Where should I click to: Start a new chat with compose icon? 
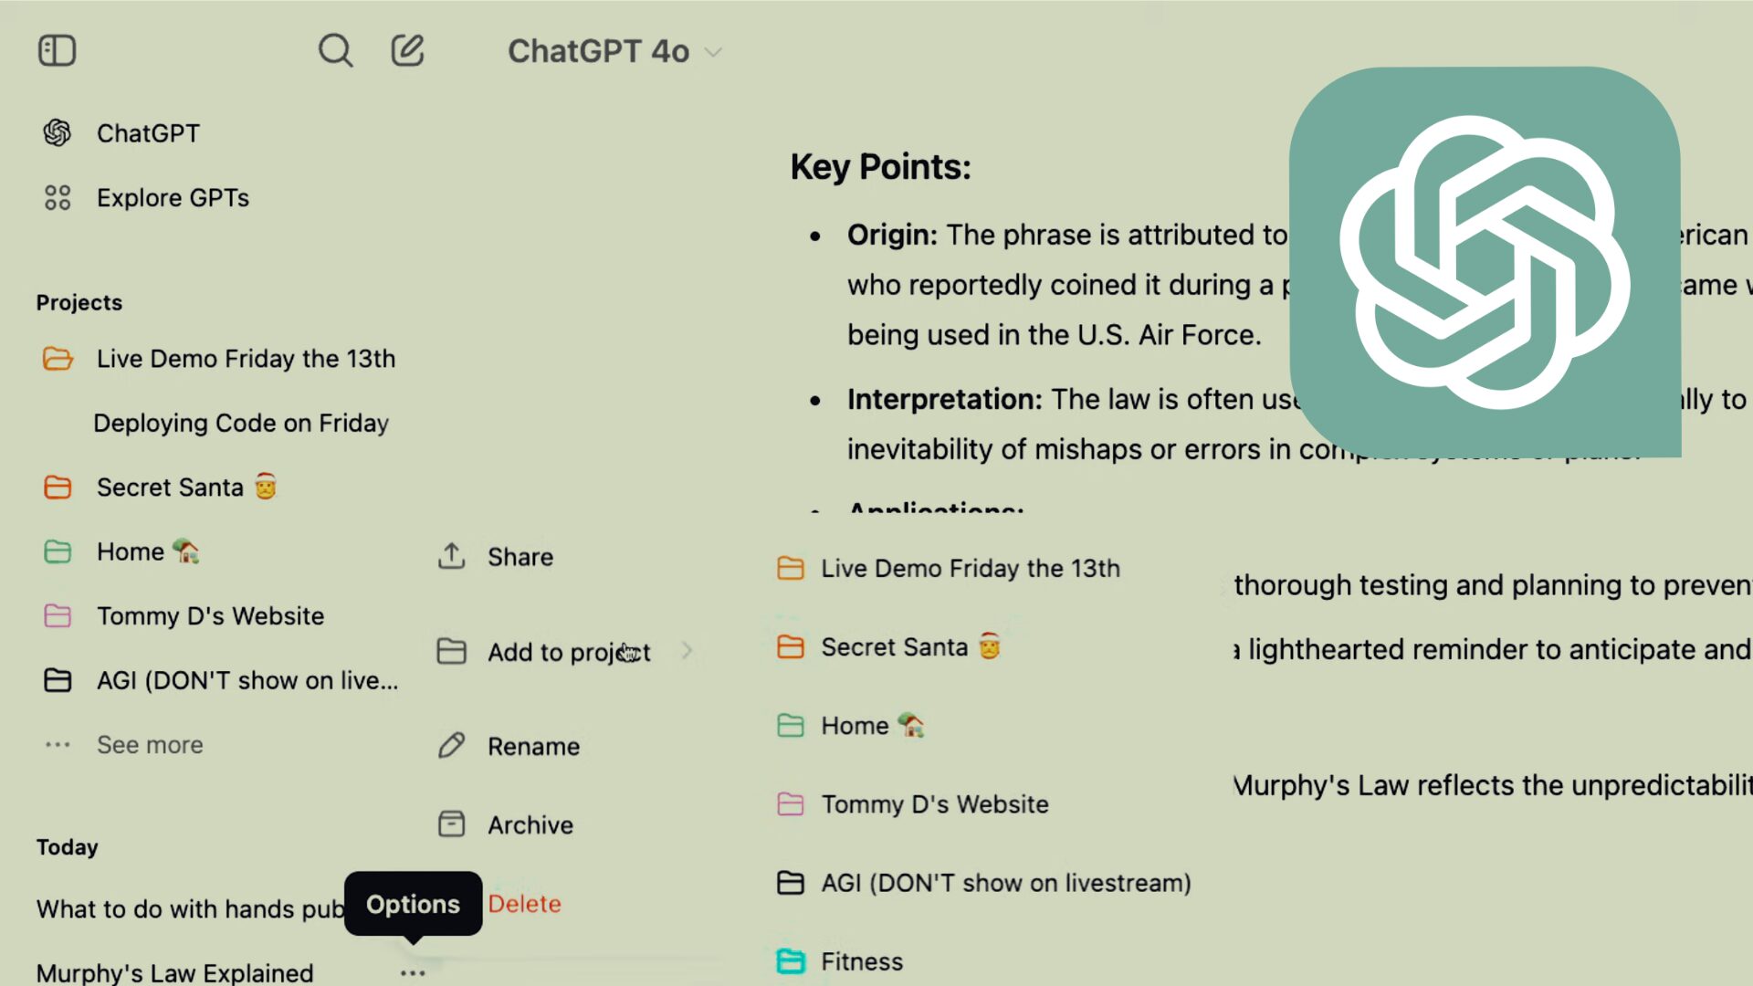(407, 50)
